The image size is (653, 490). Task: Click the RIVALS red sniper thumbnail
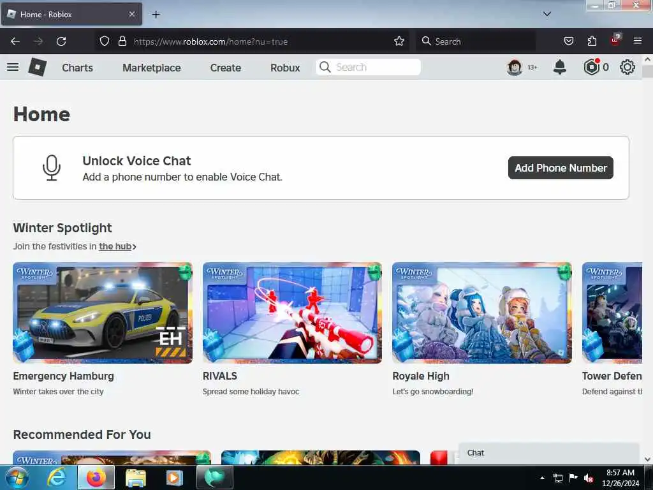[292, 313]
